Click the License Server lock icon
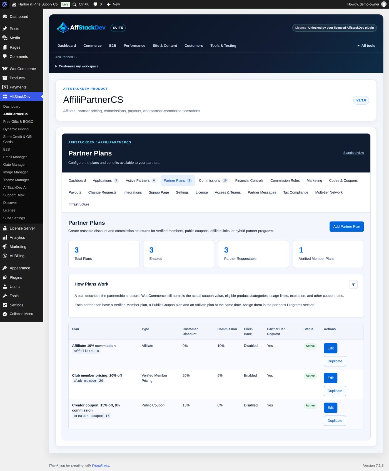This screenshot has height=471, width=389. point(5,228)
